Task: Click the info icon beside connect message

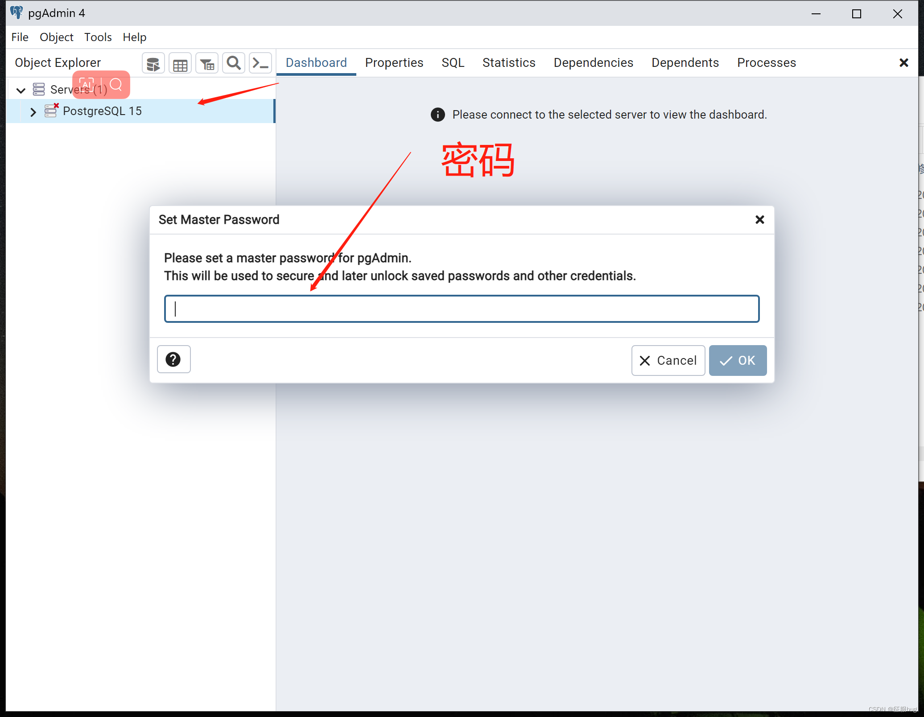Action: click(x=438, y=115)
